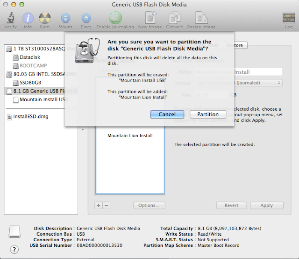Create a New Image from toolbar
The height and width of the screenshot is (259, 299).
[x=150, y=18]
